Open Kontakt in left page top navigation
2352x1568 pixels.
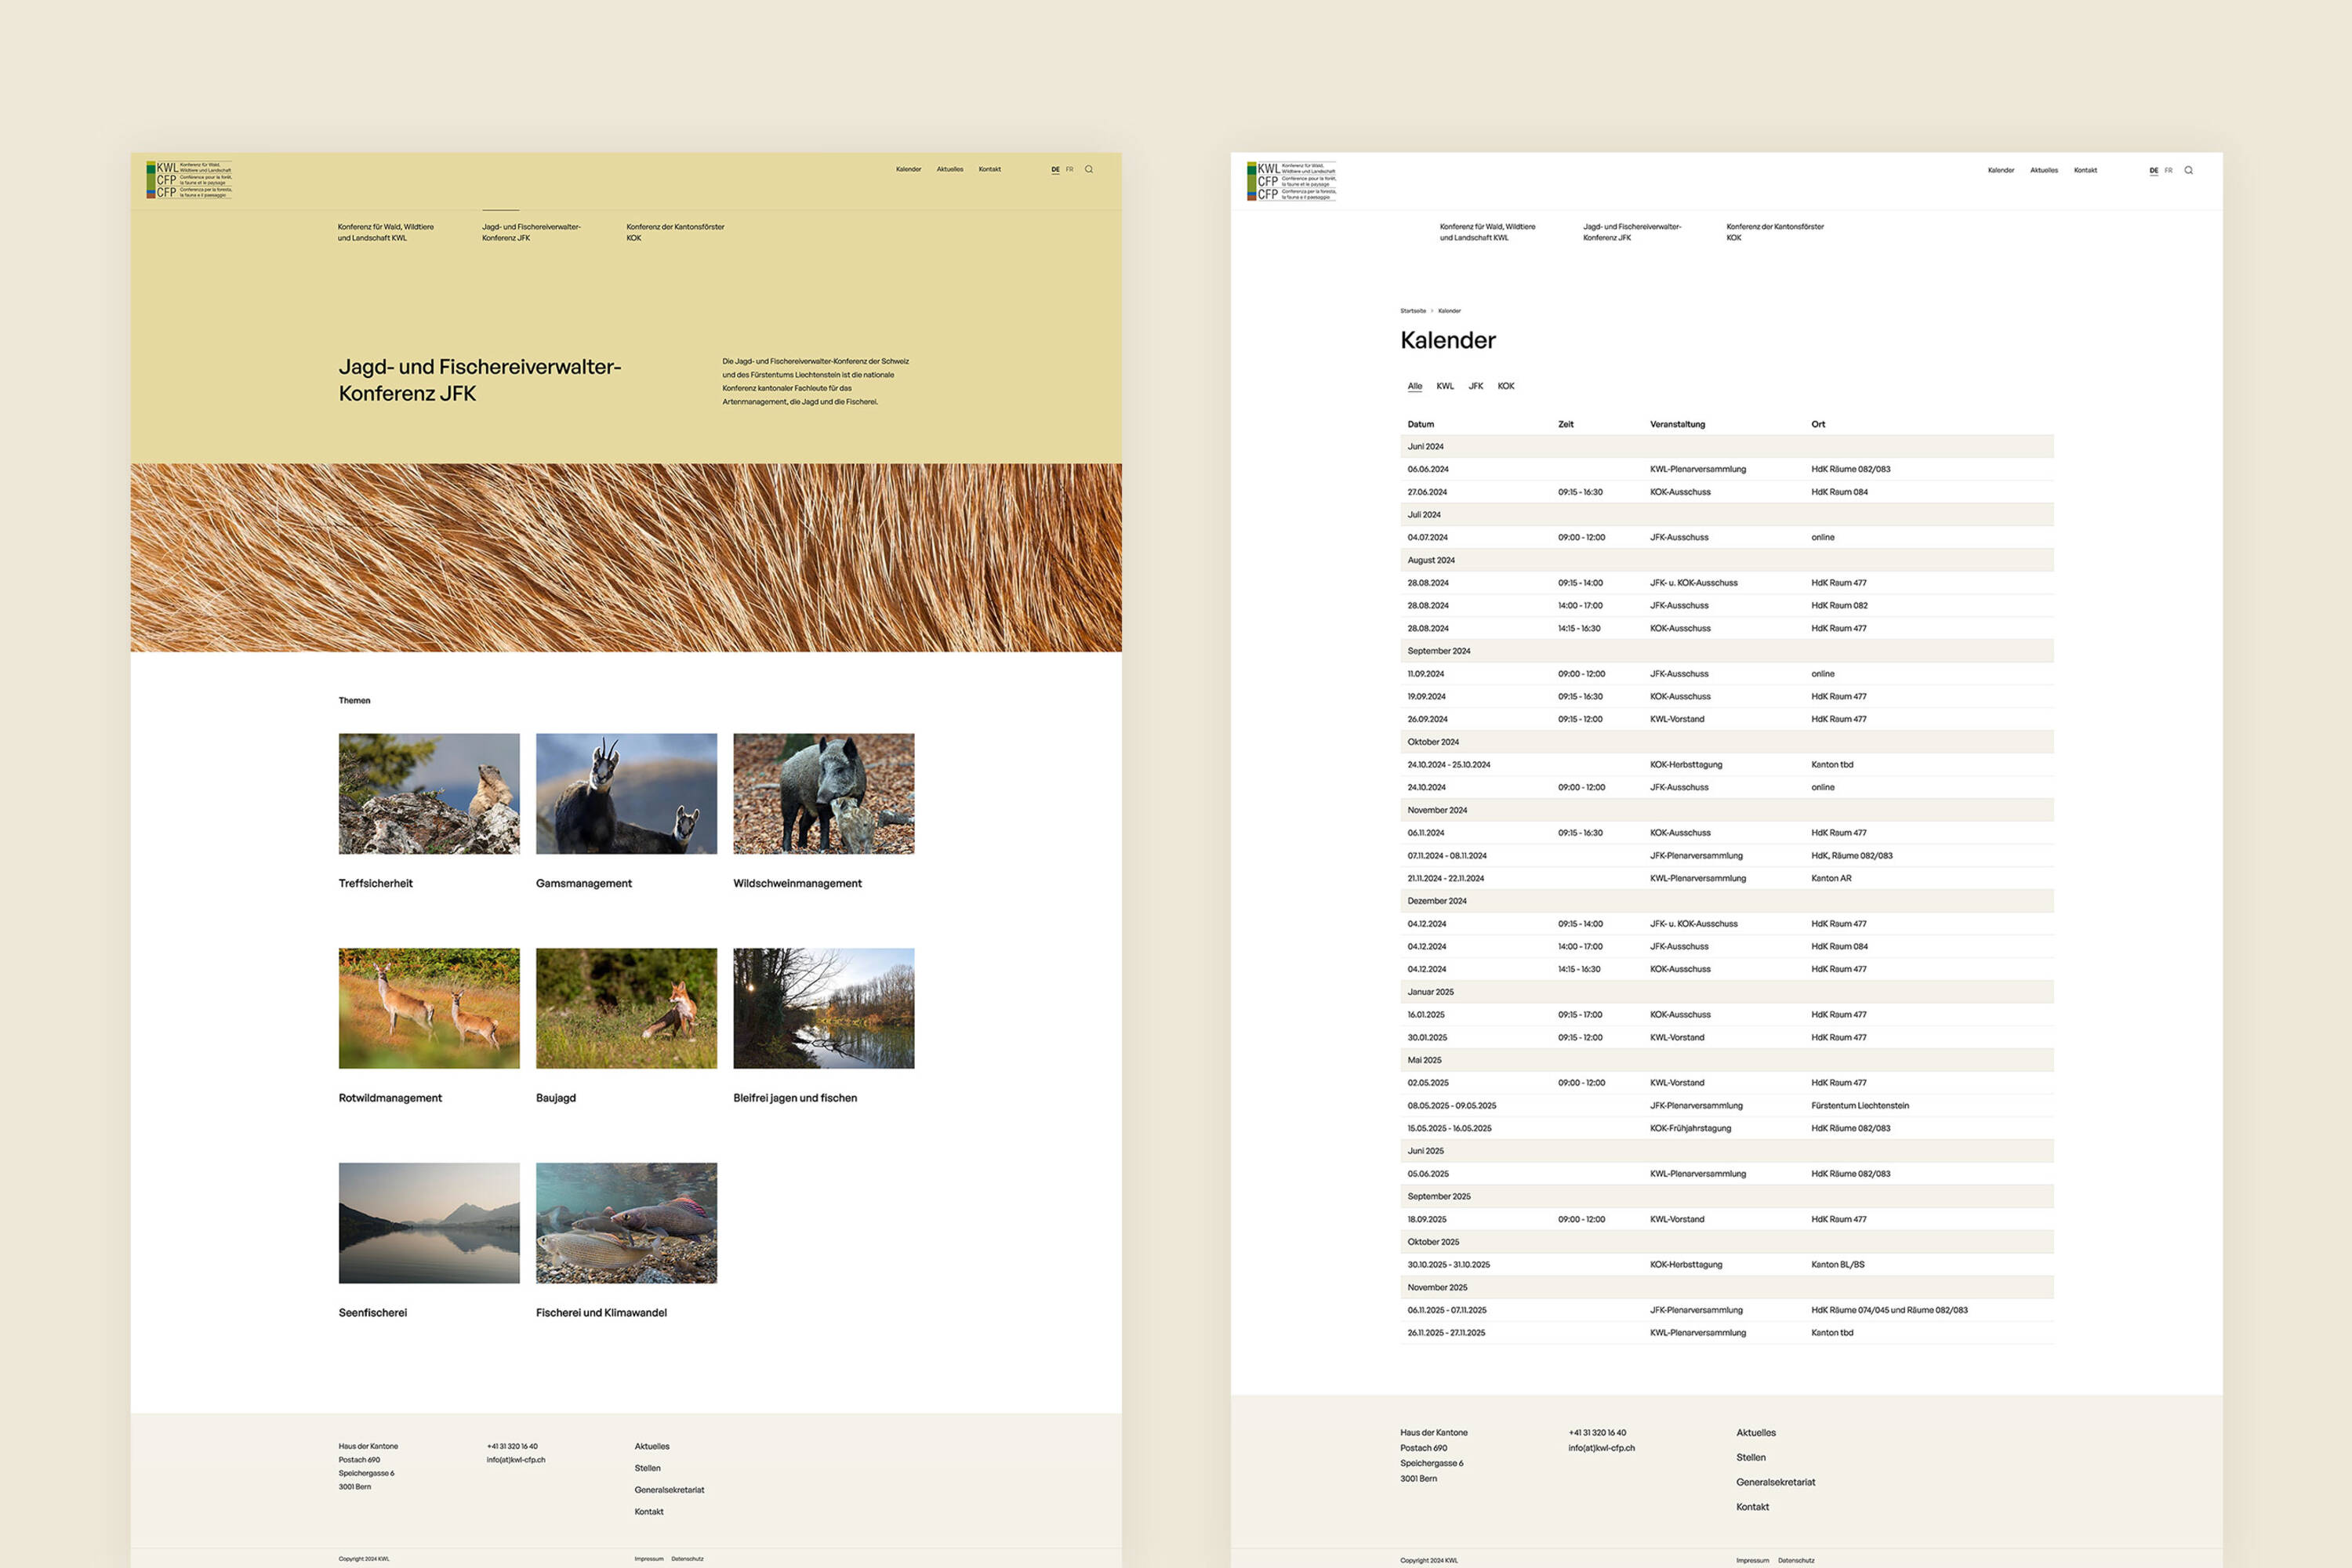pos(989,169)
